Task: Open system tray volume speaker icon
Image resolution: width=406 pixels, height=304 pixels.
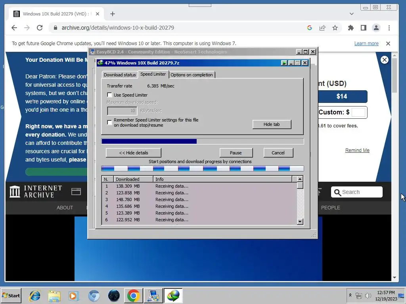Action: [368, 295]
